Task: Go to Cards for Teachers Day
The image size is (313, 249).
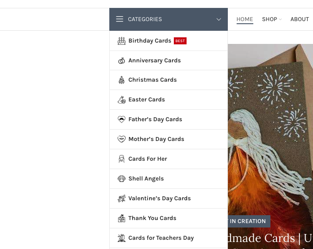Action: (161, 238)
